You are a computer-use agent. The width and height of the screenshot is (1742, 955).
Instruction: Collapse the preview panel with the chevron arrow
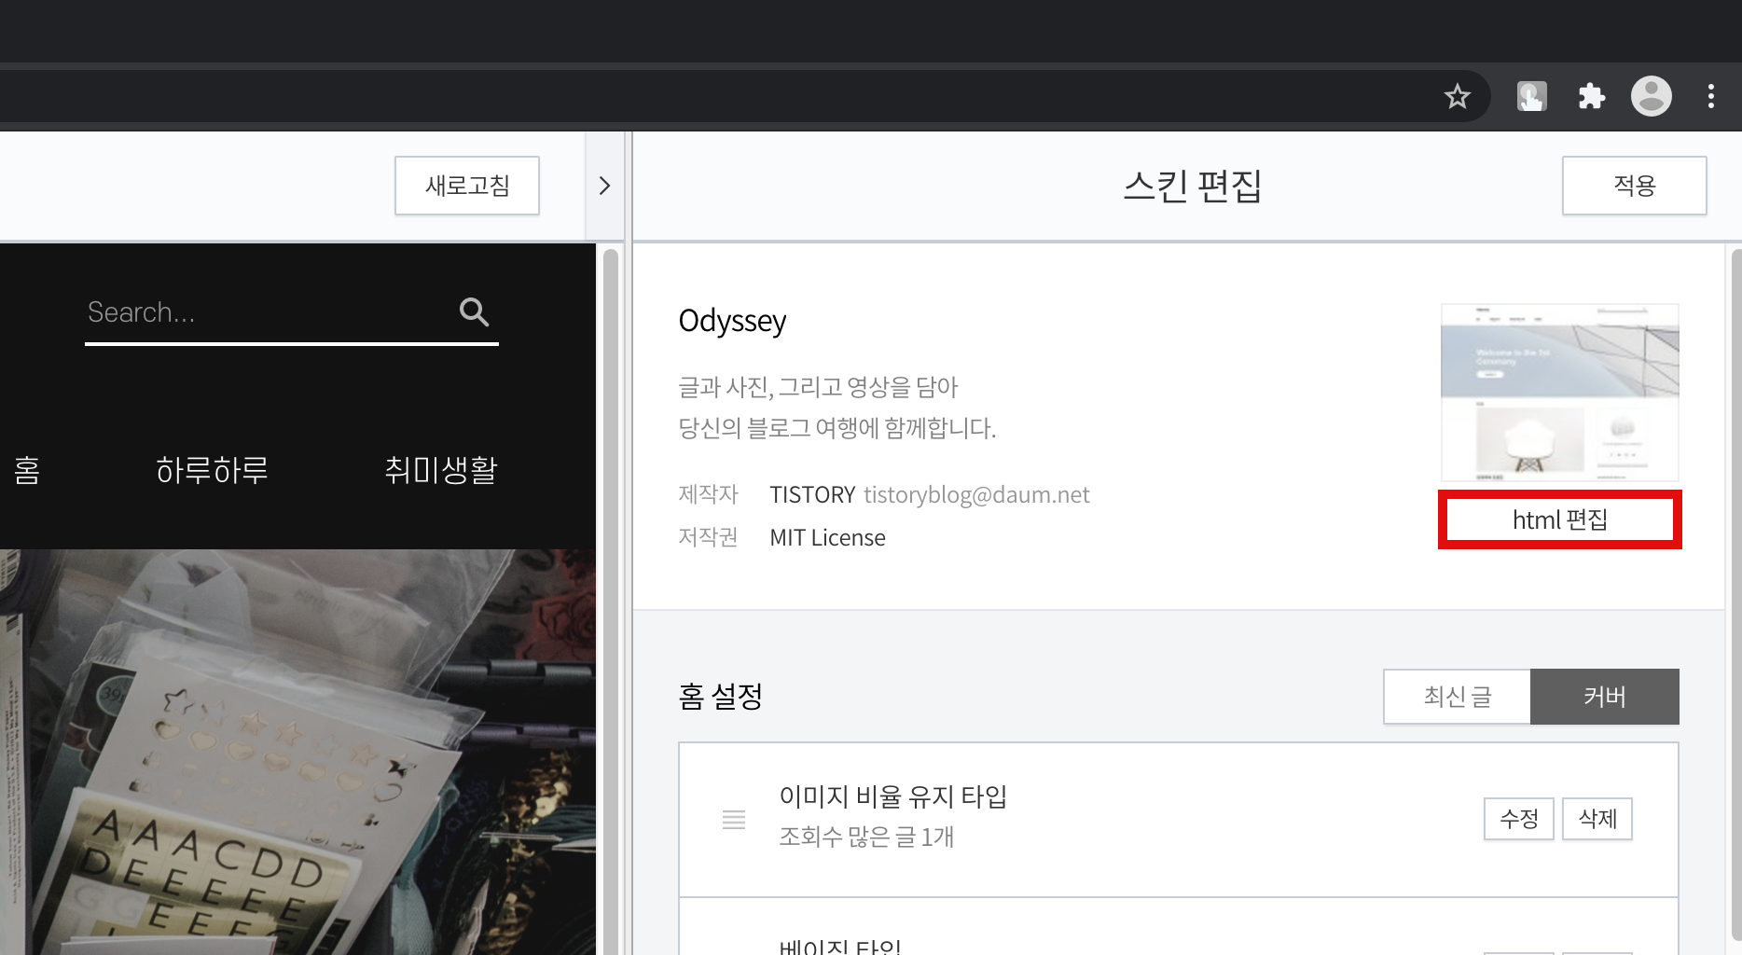click(x=604, y=186)
